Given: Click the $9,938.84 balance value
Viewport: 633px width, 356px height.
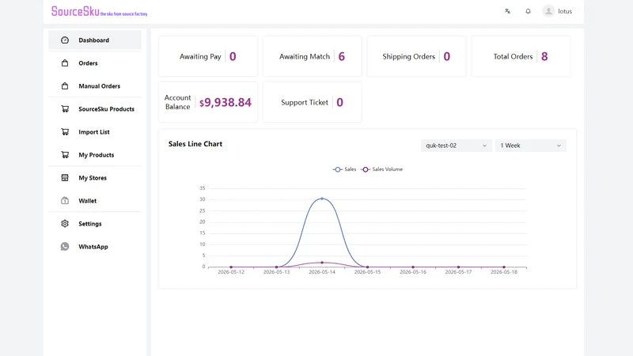Looking at the screenshot, I should click(226, 103).
